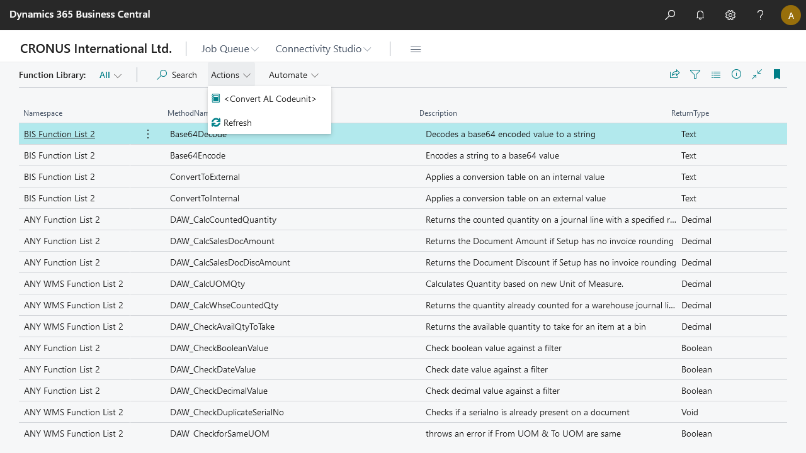This screenshot has height=453, width=806.
Task: Open notifications bell
Action: [700, 15]
